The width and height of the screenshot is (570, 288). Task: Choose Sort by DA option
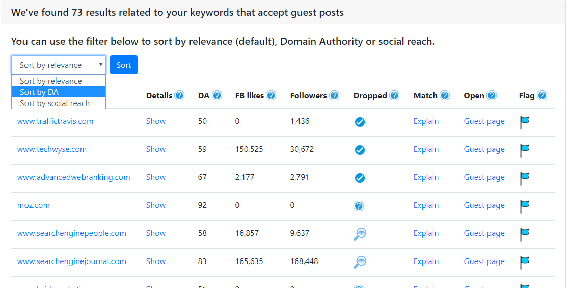click(59, 92)
